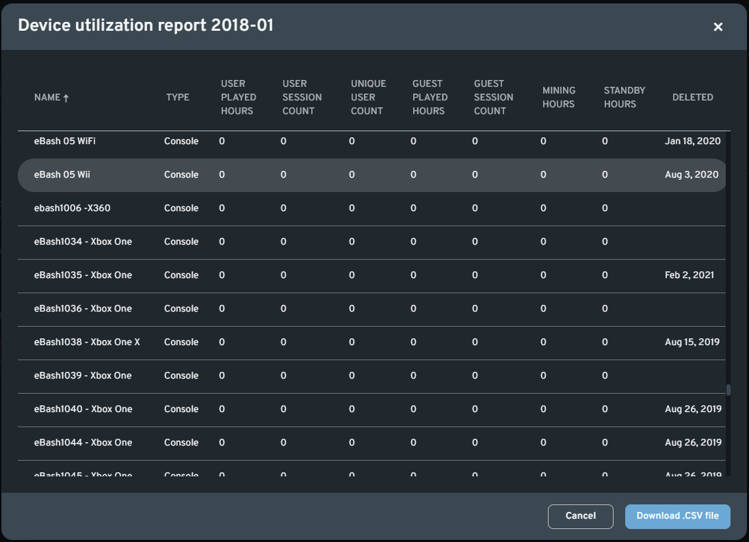Sort by STANDBY HOURS column

pyautogui.click(x=623, y=97)
